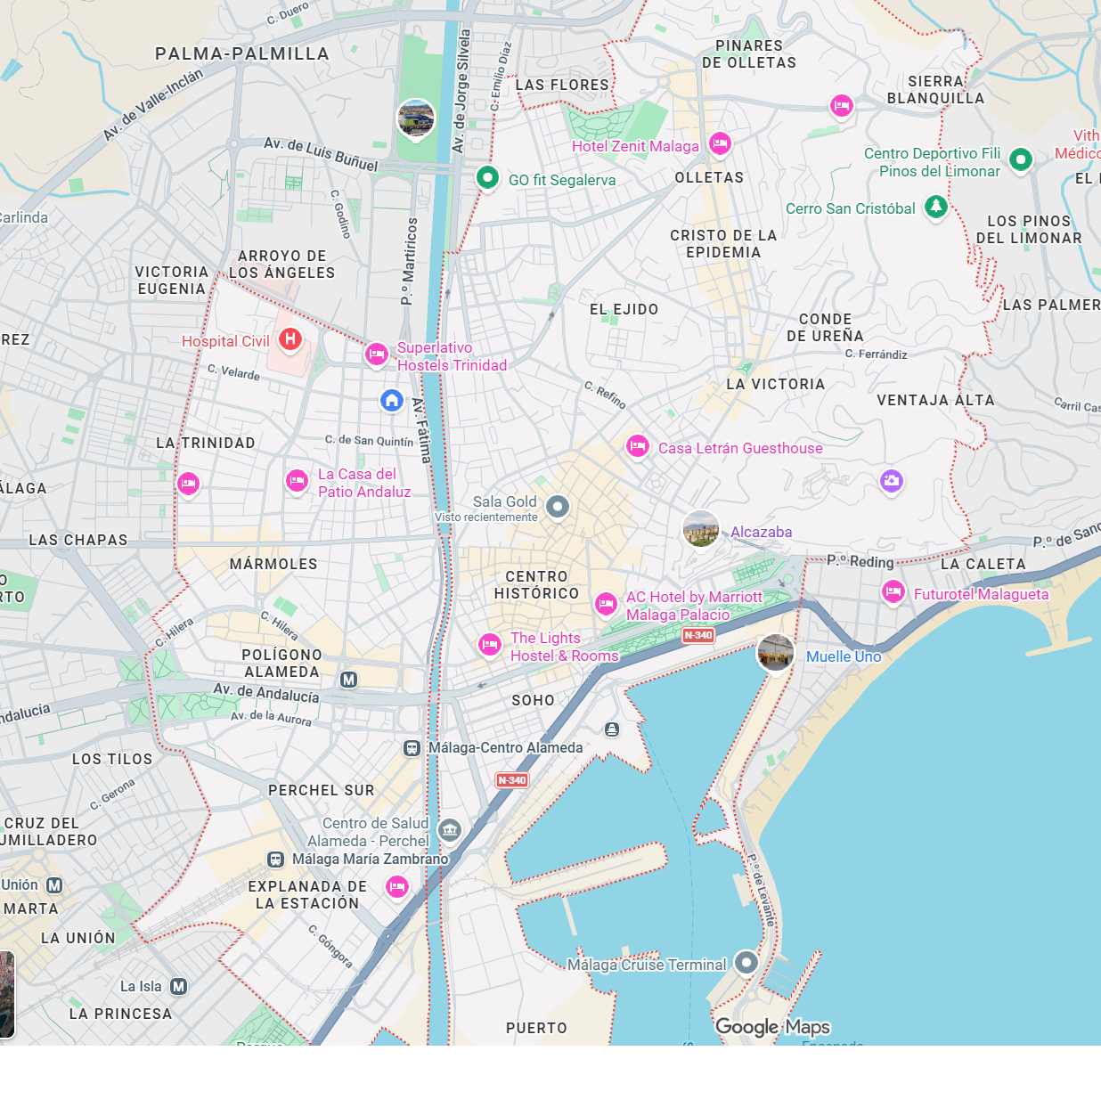Click the La Isla metro M icon
The image size is (1101, 1108).
pyautogui.click(x=178, y=986)
